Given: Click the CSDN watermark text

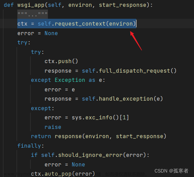Looking at the screenshot, I should [171, 171].
